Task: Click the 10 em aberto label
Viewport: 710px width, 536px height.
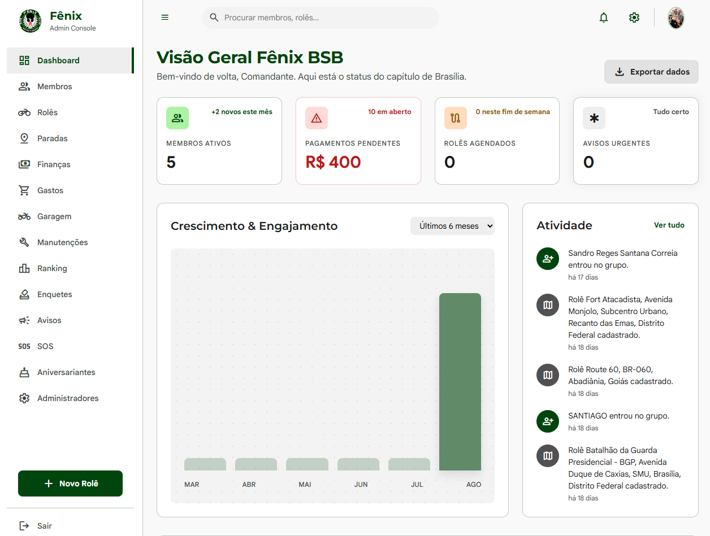Action: point(390,112)
